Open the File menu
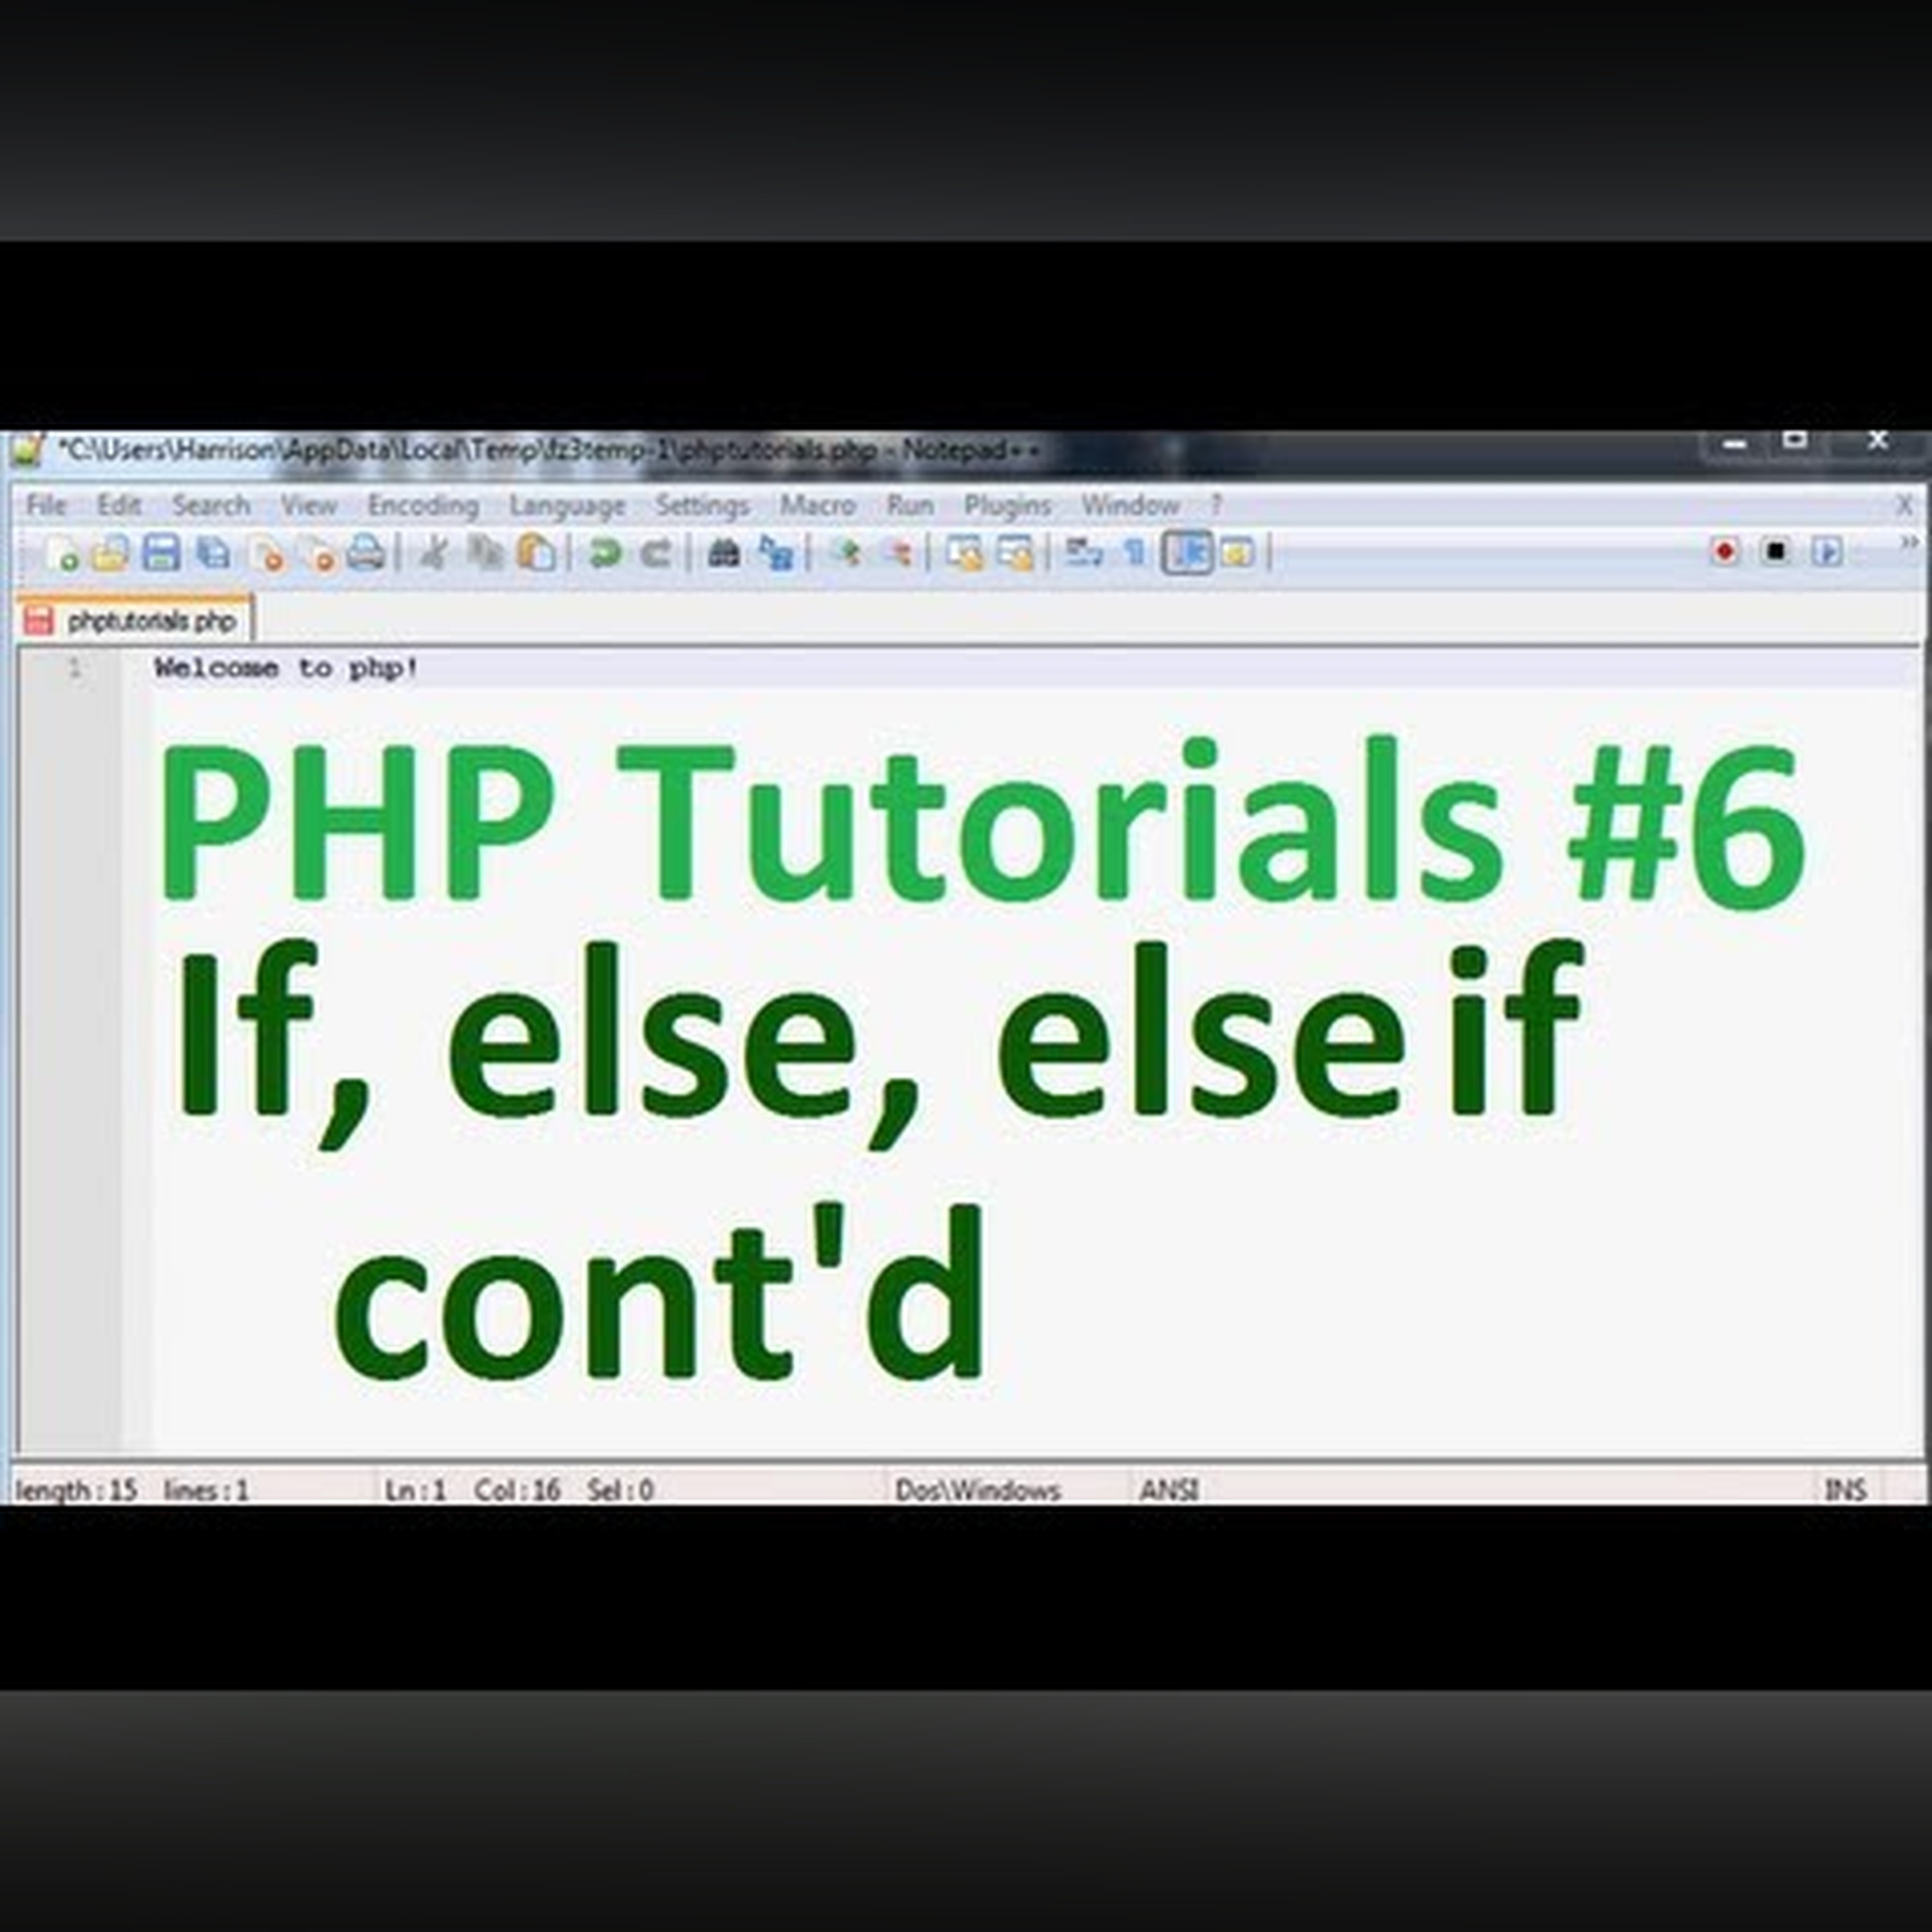Viewport: 1932px width, 1932px height. tap(46, 505)
